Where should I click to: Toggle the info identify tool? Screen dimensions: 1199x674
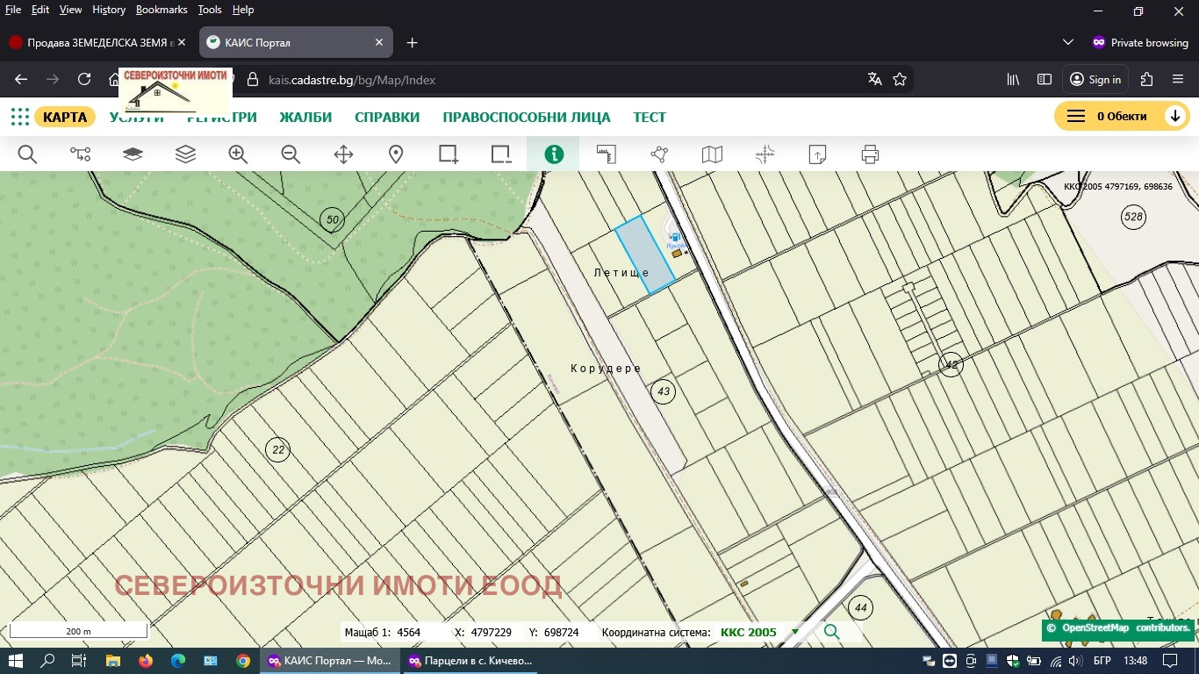(x=554, y=154)
